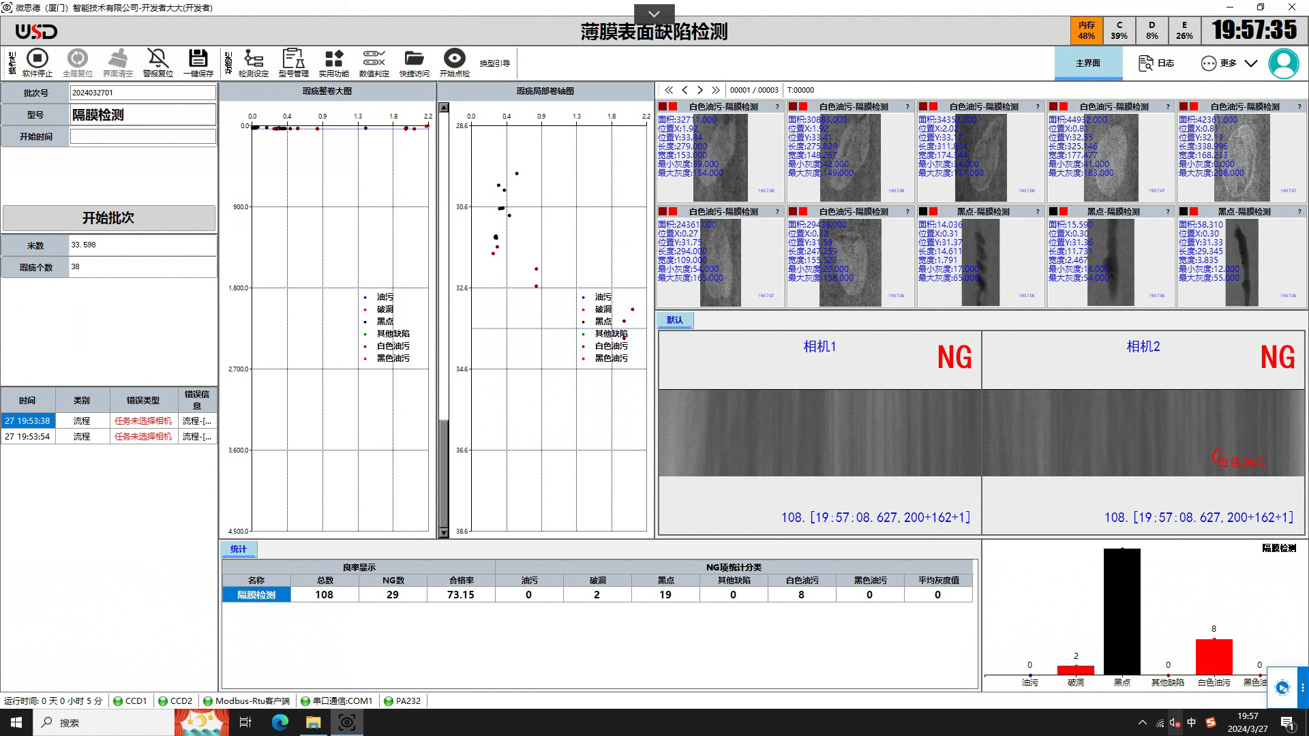
Task: Click the 开始批次 start batch button
Action: [109, 218]
